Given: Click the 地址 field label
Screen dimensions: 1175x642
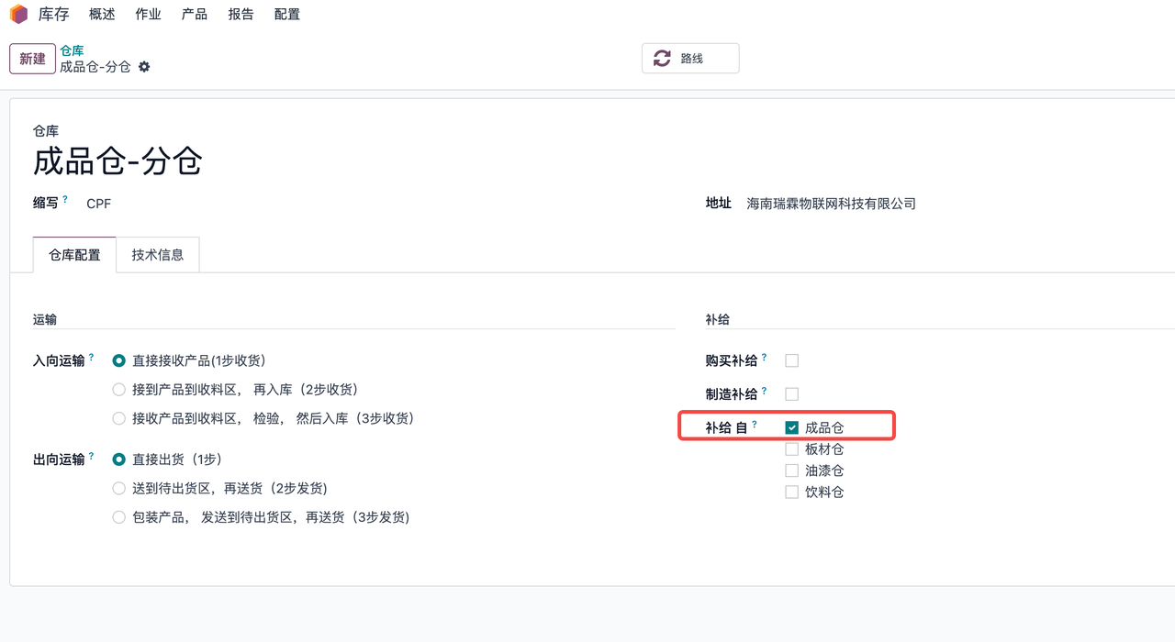Looking at the screenshot, I should click(x=719, y=204).
